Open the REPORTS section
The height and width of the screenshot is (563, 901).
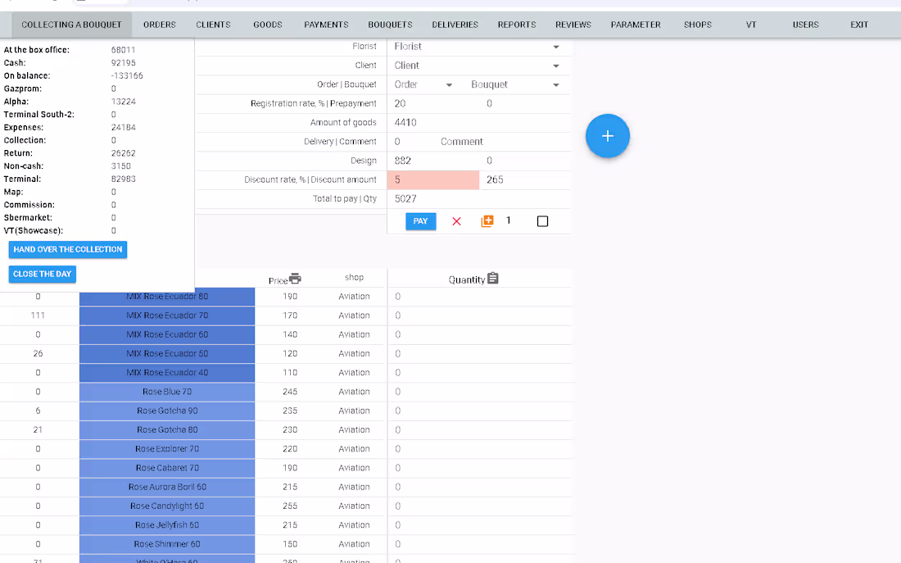click(516, 25)
